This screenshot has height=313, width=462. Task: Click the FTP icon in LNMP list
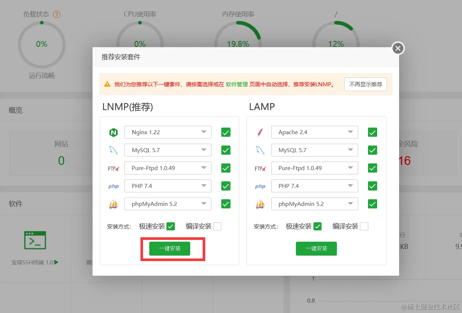113,168
